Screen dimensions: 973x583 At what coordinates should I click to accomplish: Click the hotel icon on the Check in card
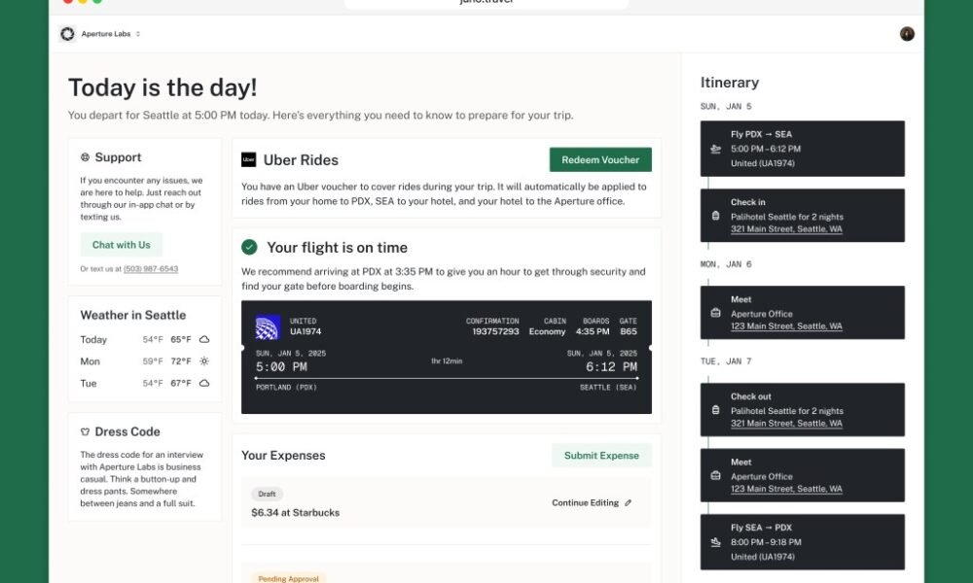tap(715, 216)
